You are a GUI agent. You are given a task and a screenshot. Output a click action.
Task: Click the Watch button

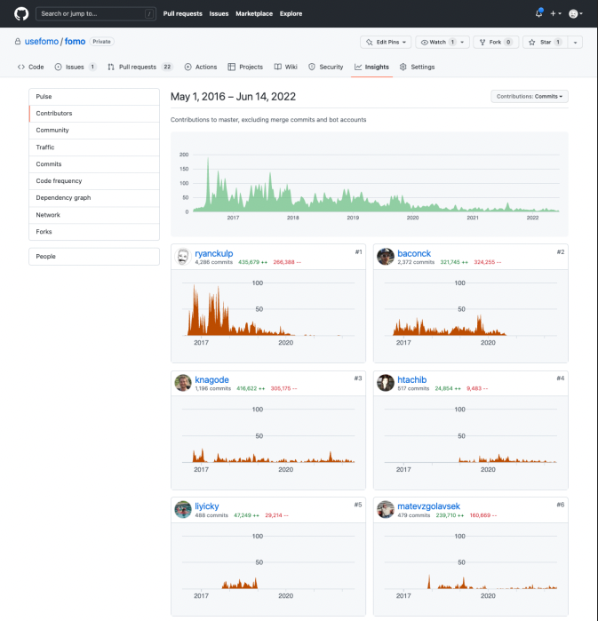click(437, 42)
